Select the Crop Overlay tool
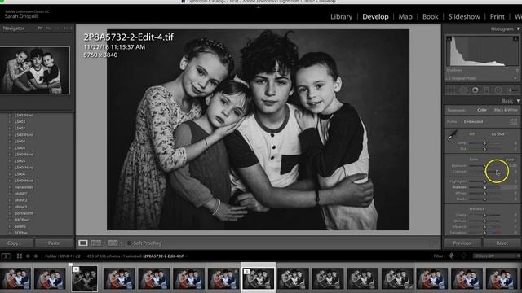The height and width of the screenshot is (293, 522). 451,90
